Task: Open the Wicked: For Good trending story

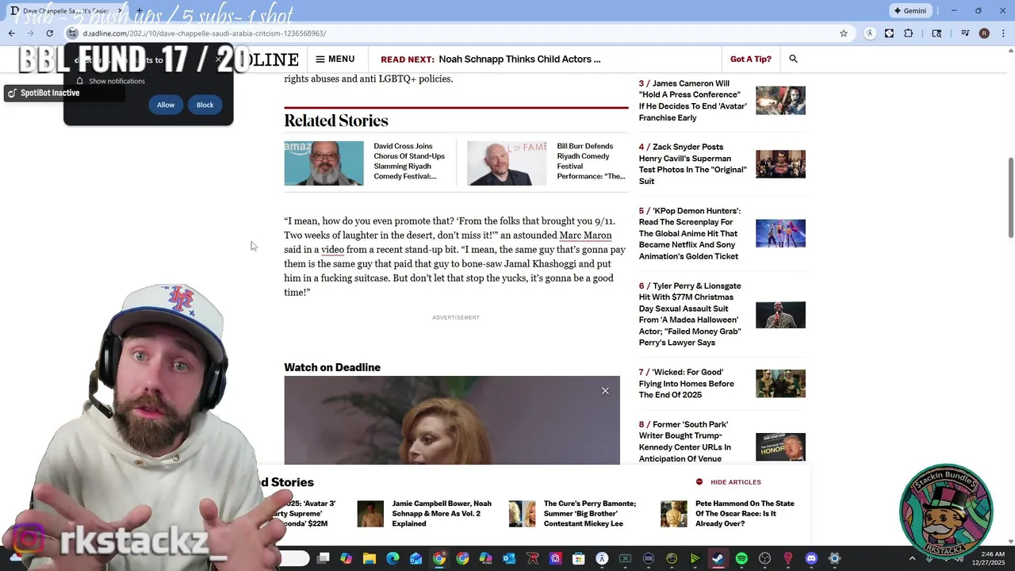Action: [x=687, y=384]
